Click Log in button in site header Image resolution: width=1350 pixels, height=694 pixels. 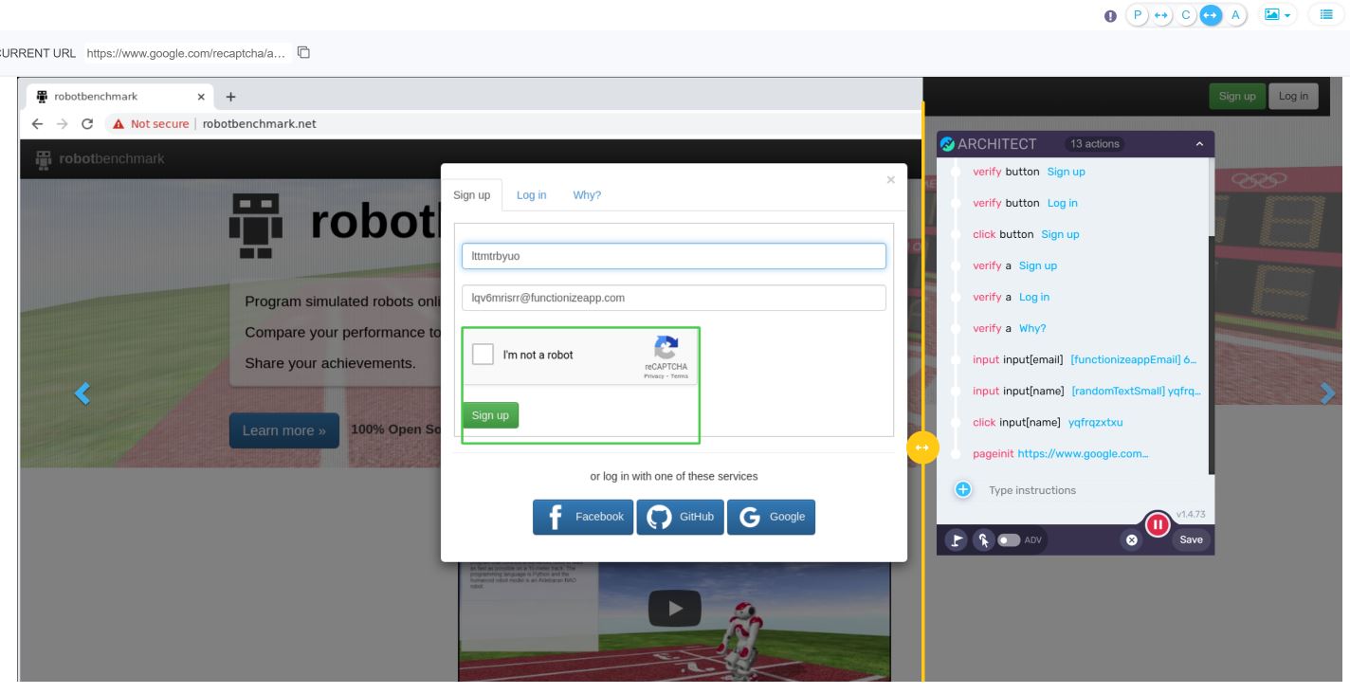click(x=1293, y=97)
